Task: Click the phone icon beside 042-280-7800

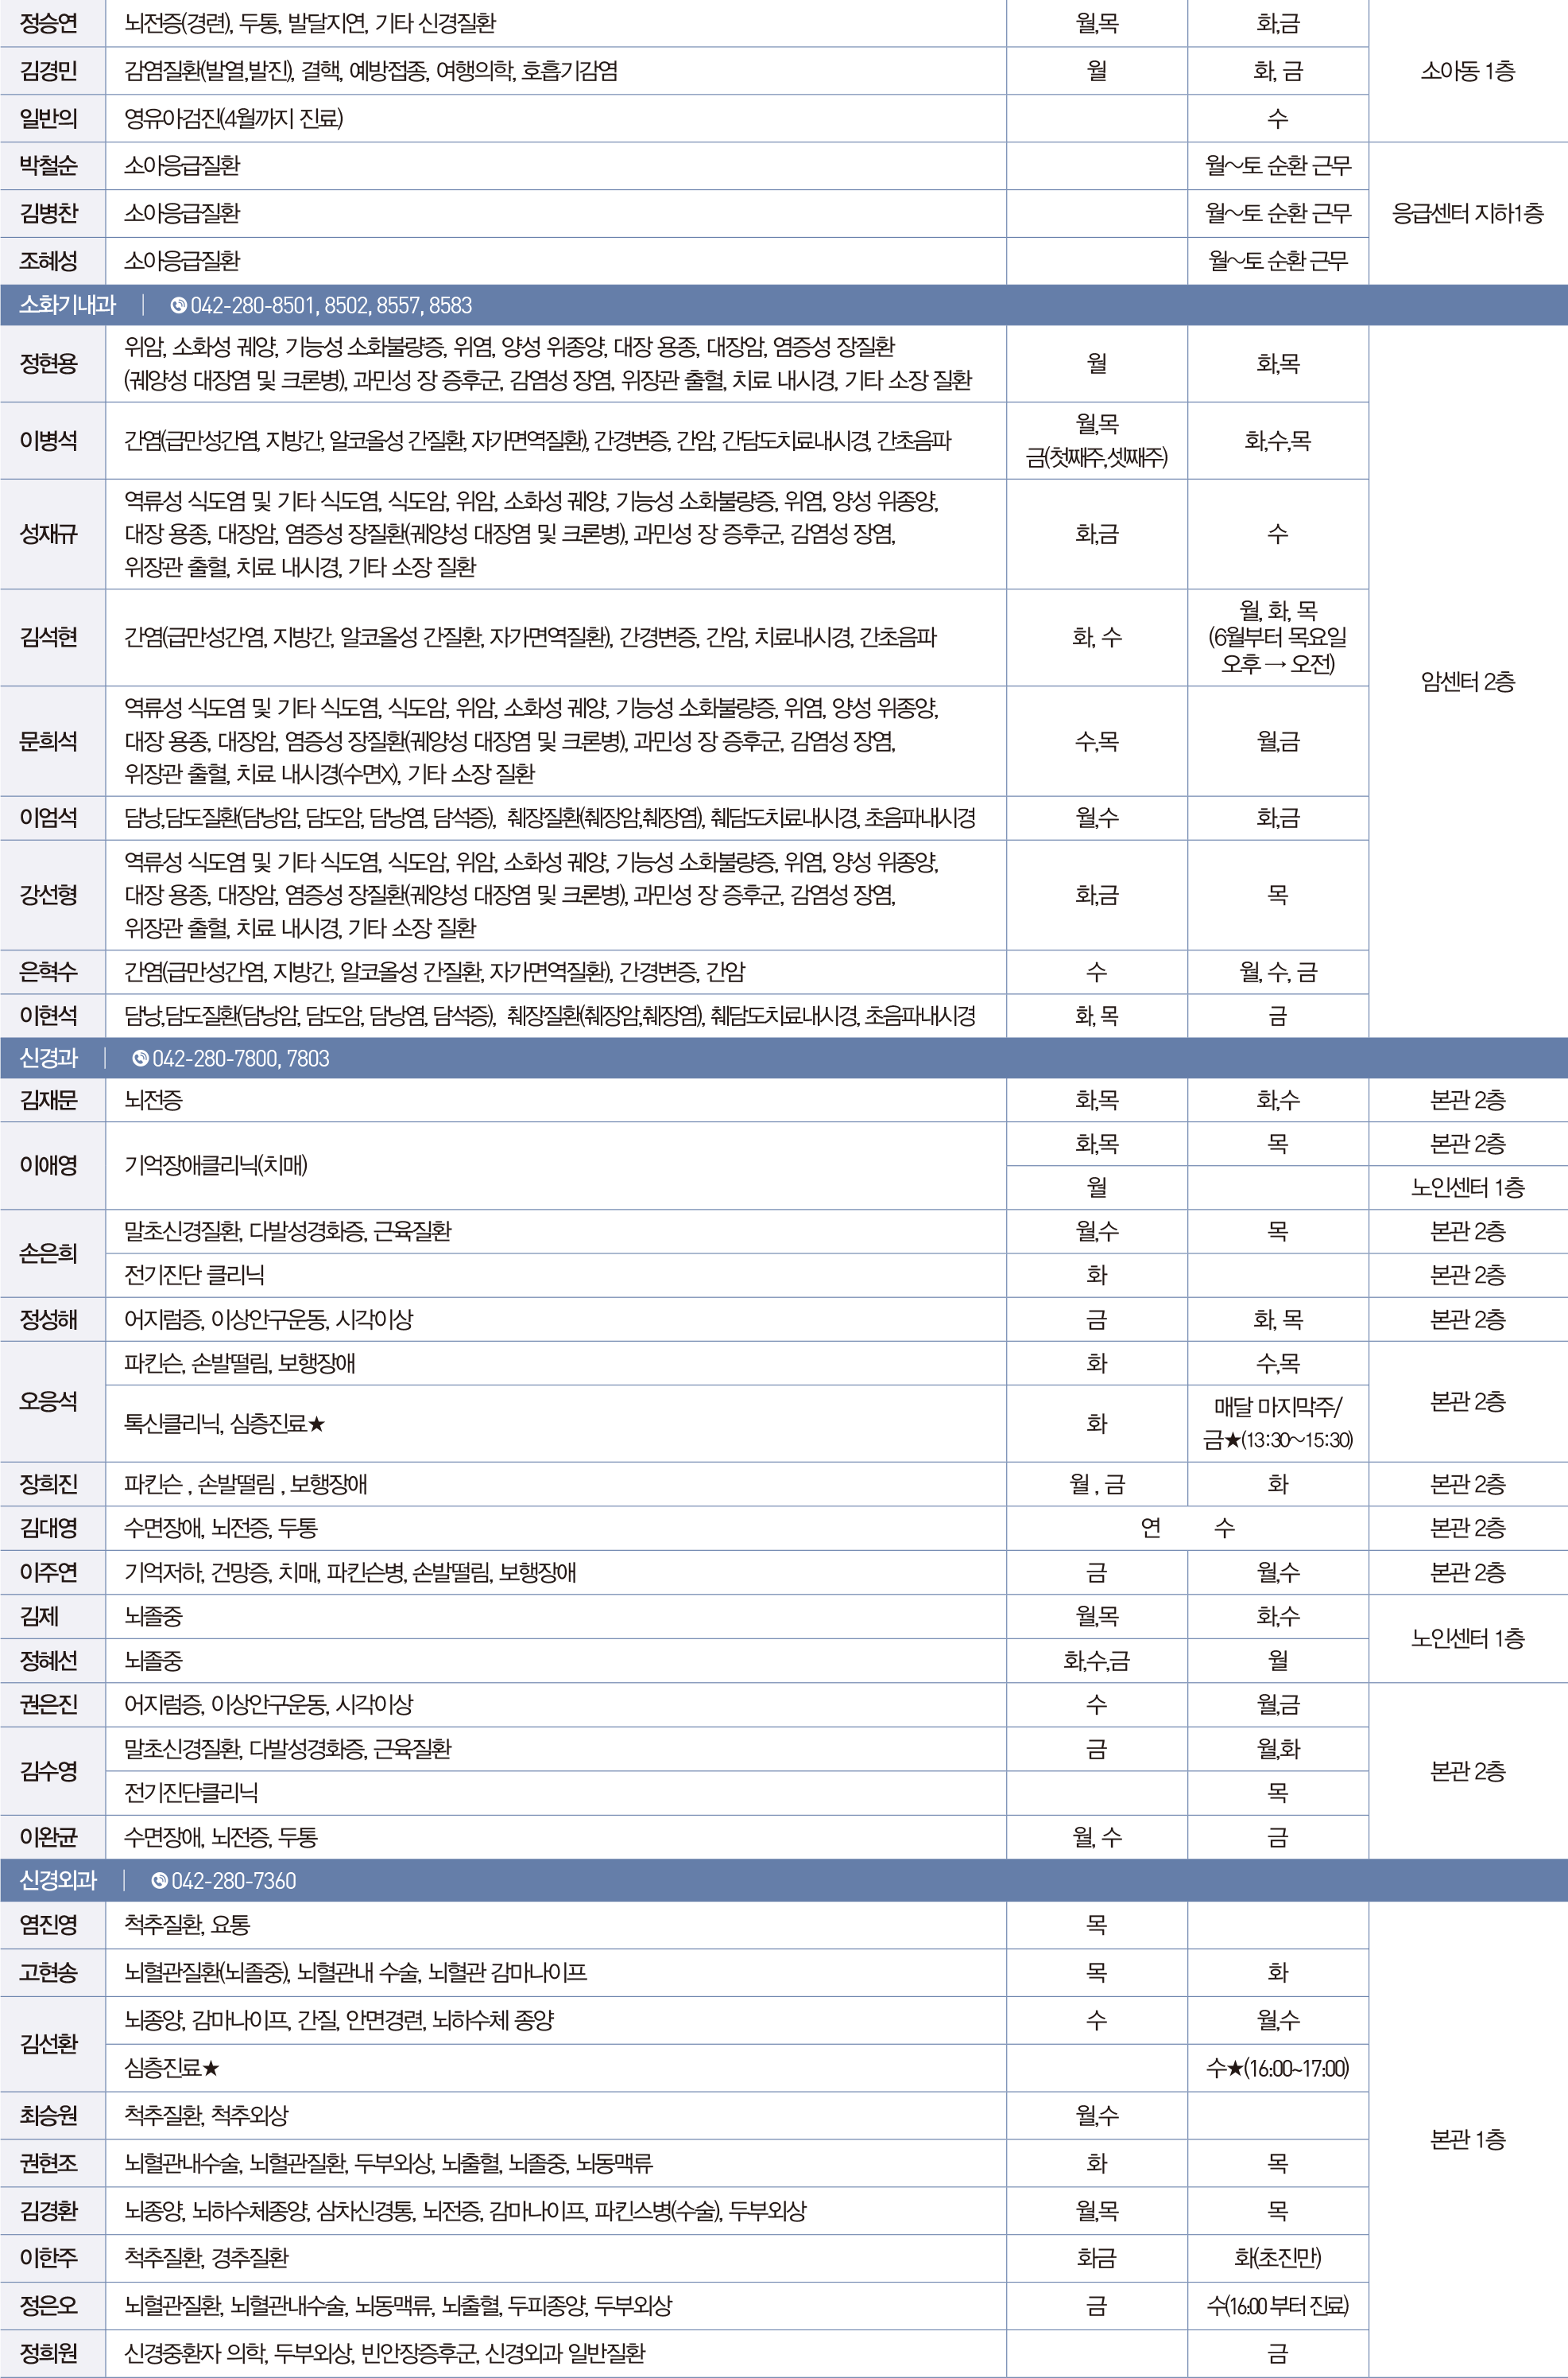Action: tap(140, 1059)
